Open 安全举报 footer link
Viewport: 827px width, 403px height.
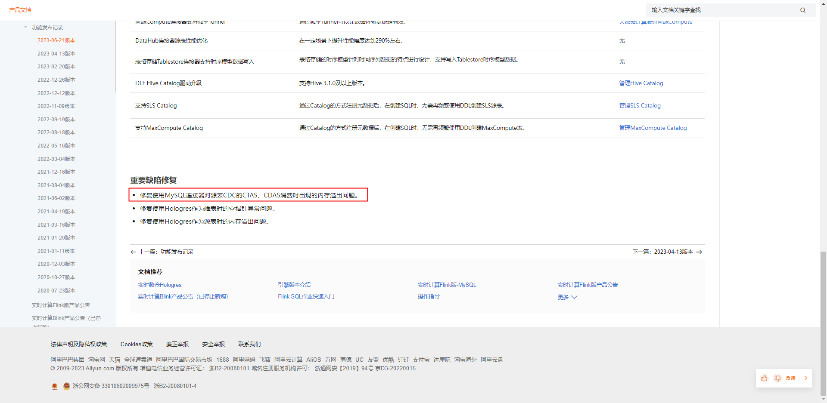(213, 345)
